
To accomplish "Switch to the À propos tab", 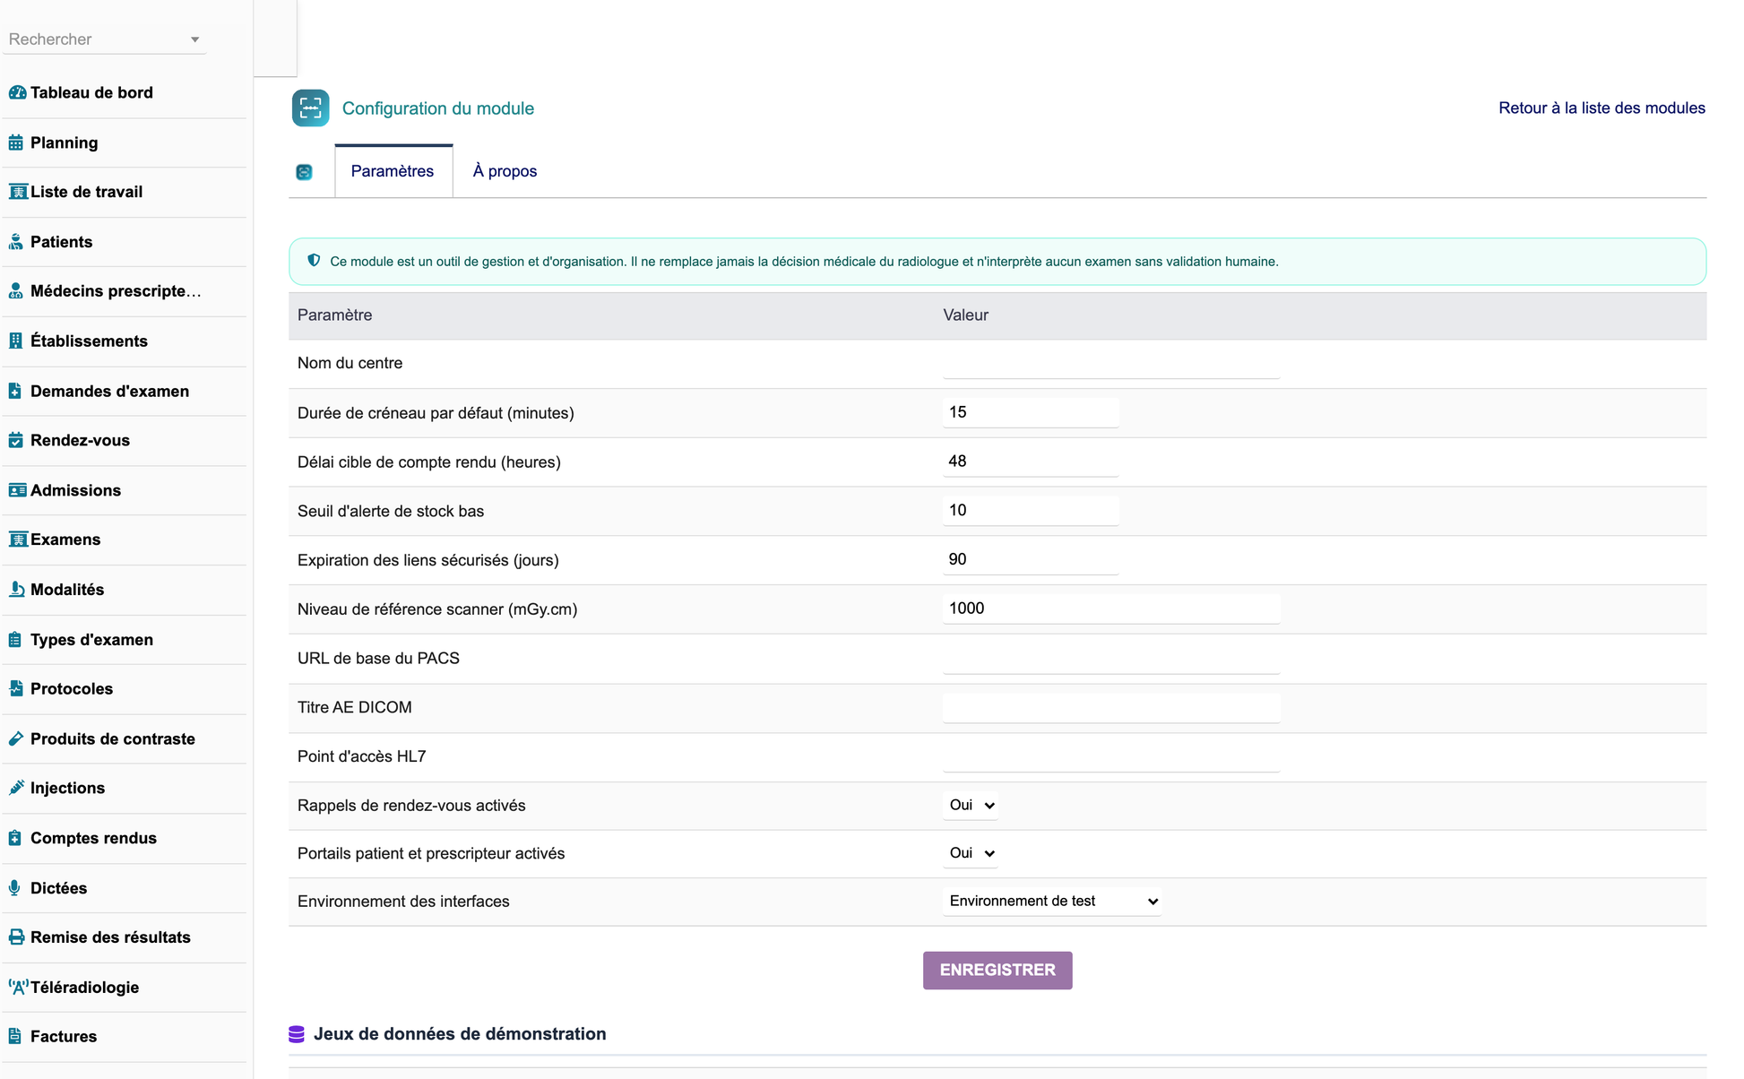I will pyautogui.click(x=505, y=171).
